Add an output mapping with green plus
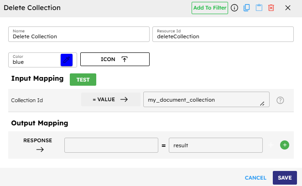Screen dimensions: 302x186 pos(284,145)
